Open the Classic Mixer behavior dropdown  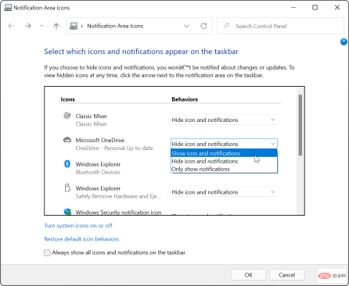point(224,120)
